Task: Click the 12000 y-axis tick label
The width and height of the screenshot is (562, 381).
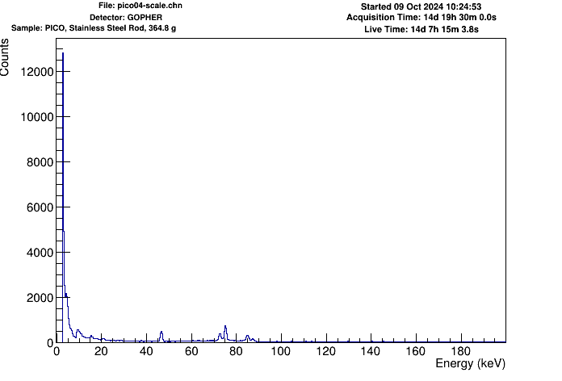Action: tap(37, 72)
